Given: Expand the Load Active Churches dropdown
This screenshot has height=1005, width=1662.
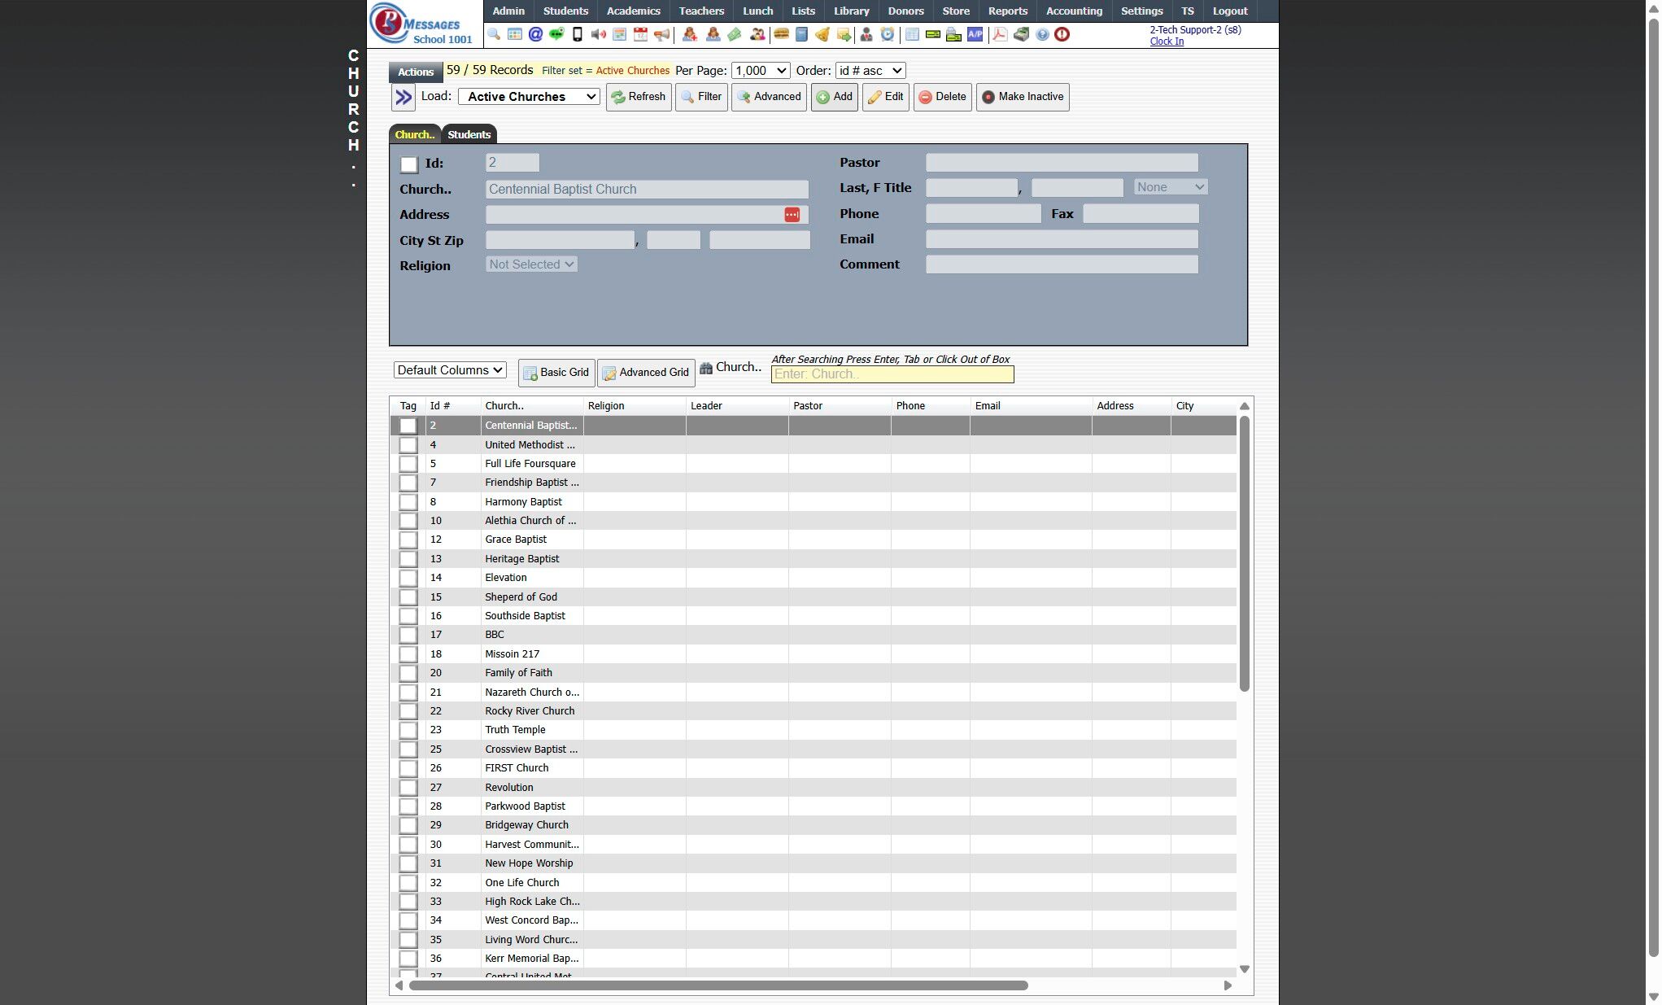Looking at the screenshot, I should point(529,97).
